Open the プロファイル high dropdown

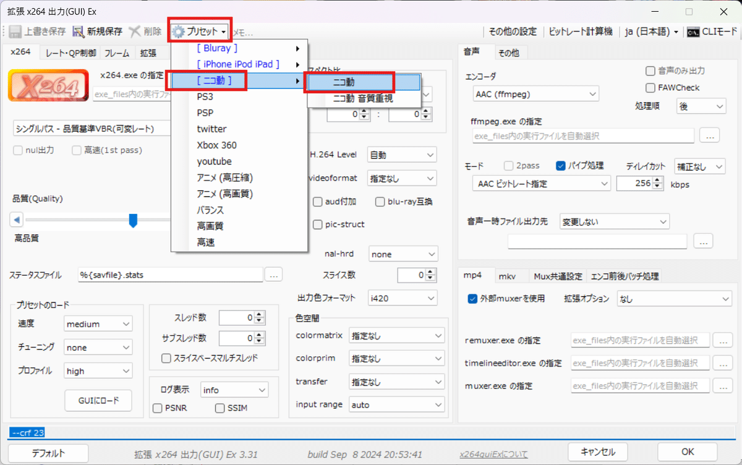pyautogui.click(x=98, y=371)
